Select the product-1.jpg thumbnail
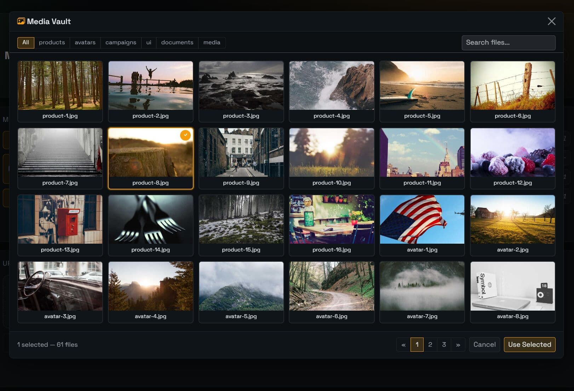Screen dimensions: 574x391 click(x=60, y=85)
